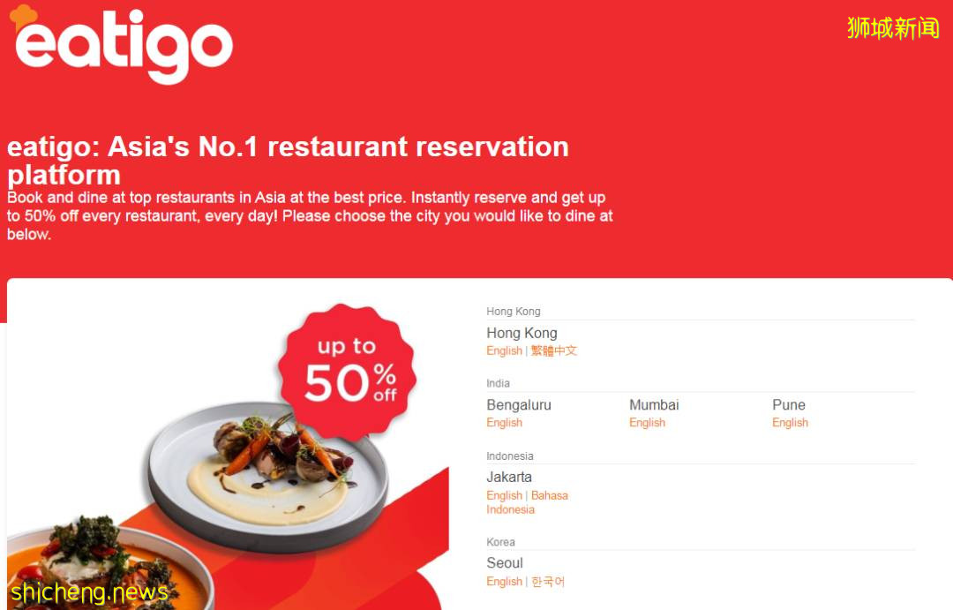Click the 狮城新闻 watermark text
This screenshot has width=953, height=610.
(x=893, y=28)
